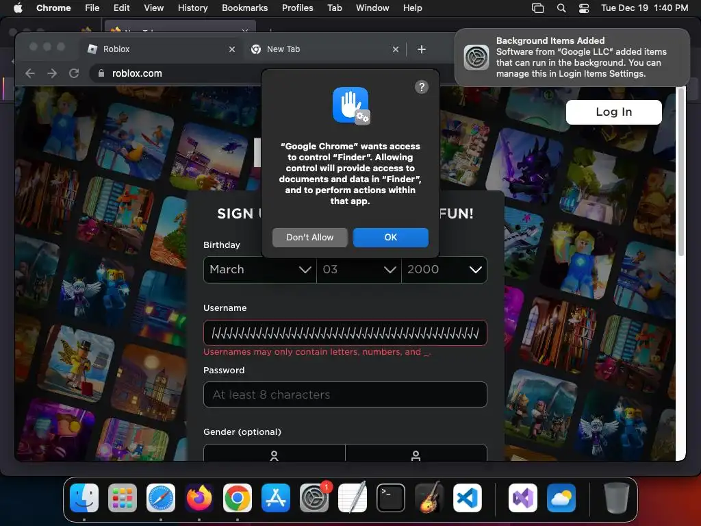Open TextEdit from the Dock
701x526 pixels.
353,498
